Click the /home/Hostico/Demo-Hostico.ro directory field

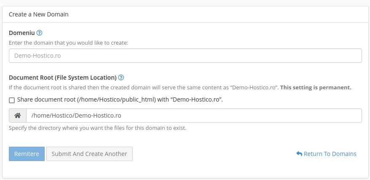(194, 116)
